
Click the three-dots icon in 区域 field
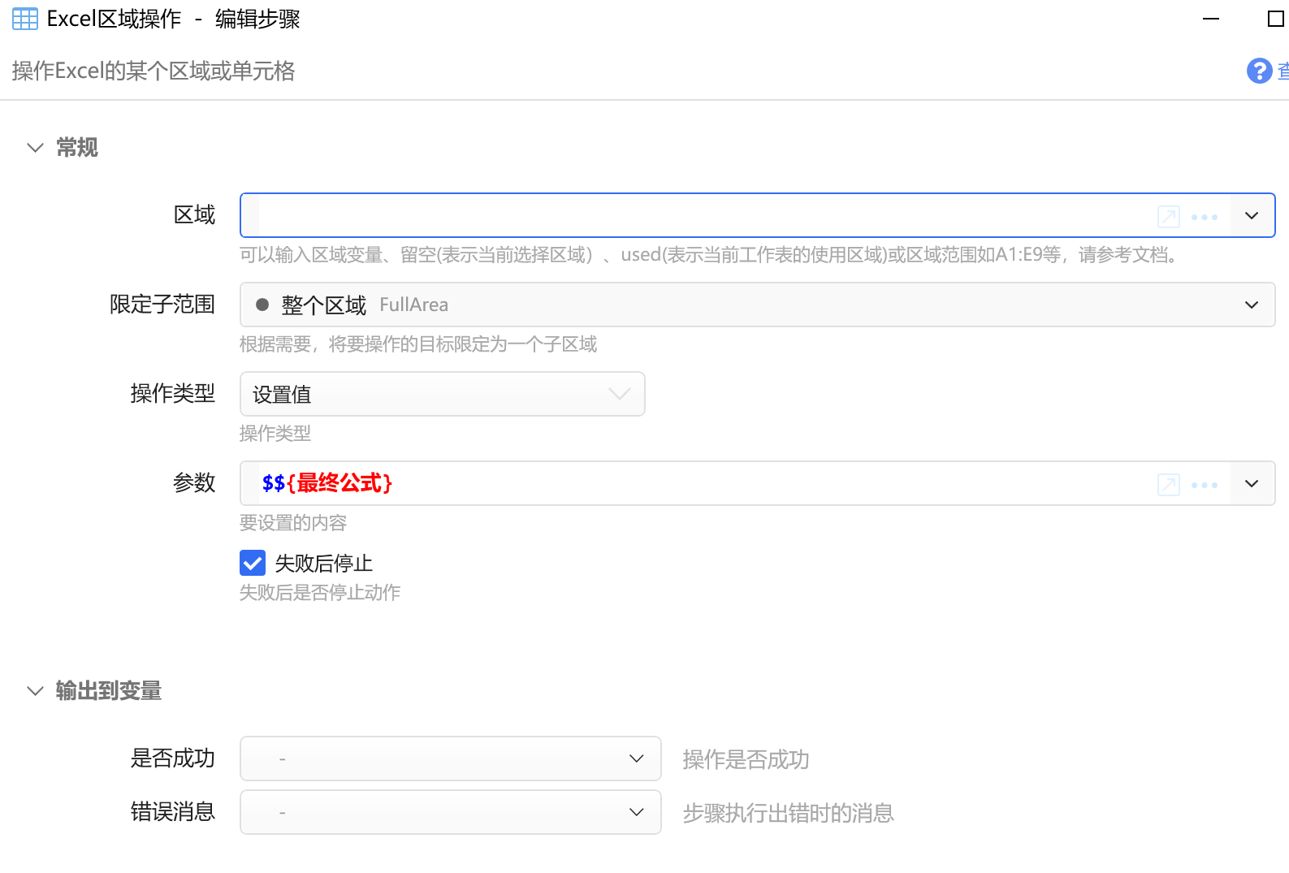click(x=1204, y=217)
